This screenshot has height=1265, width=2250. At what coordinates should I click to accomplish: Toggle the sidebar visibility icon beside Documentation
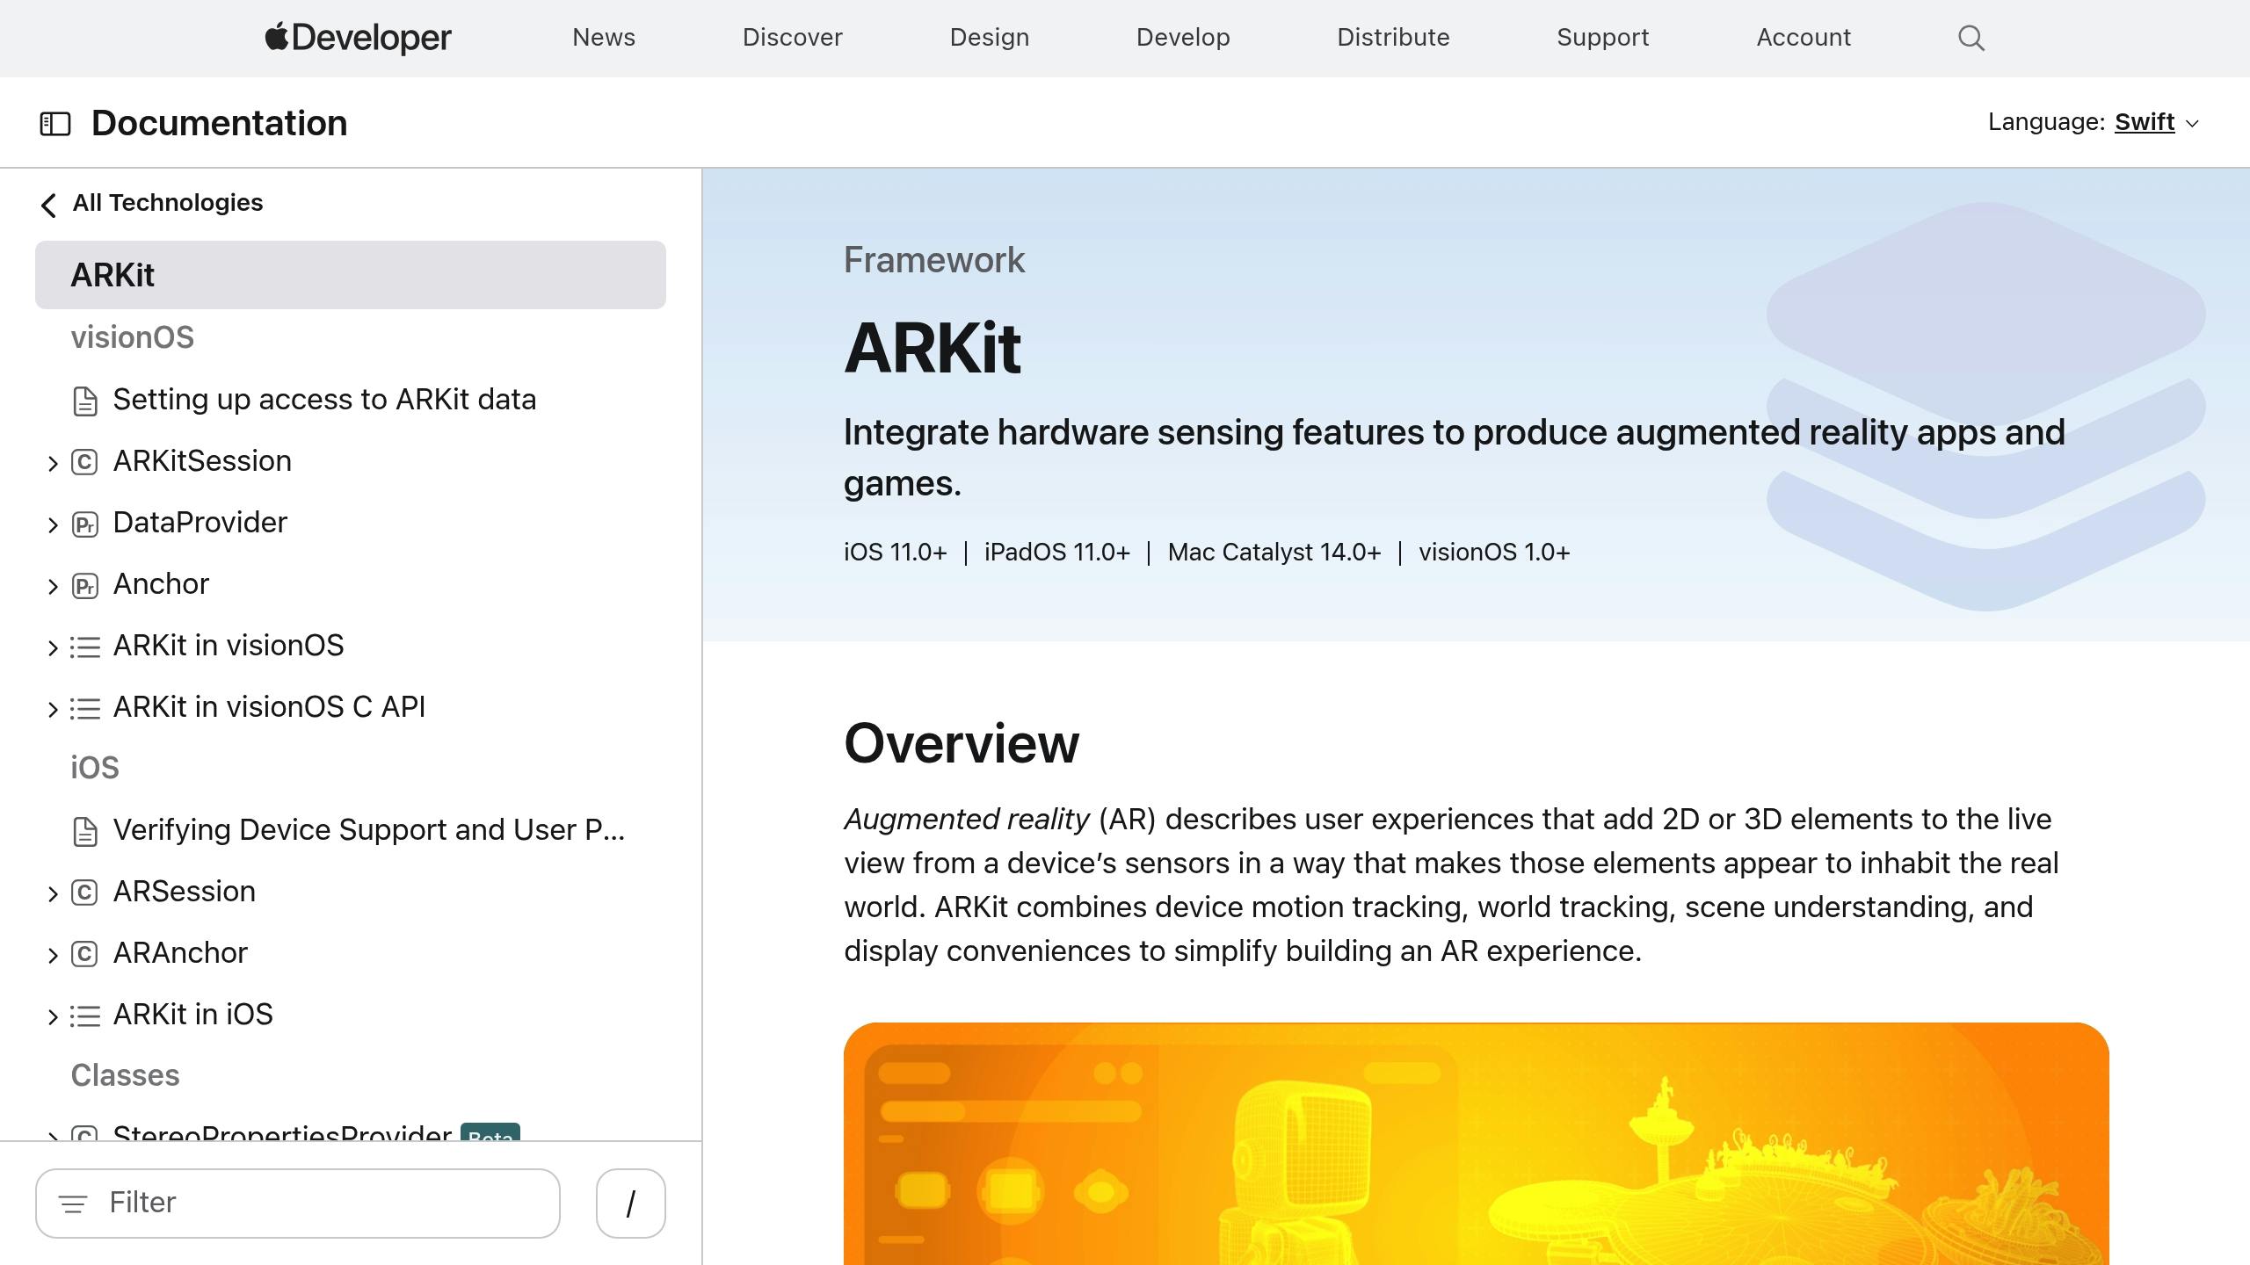coord(55,124)
